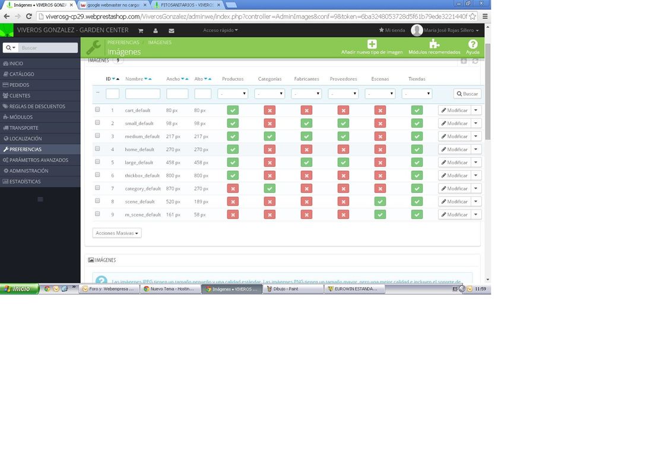
Task: Switch to google webmaster browser tab
Action: [113, 5]
